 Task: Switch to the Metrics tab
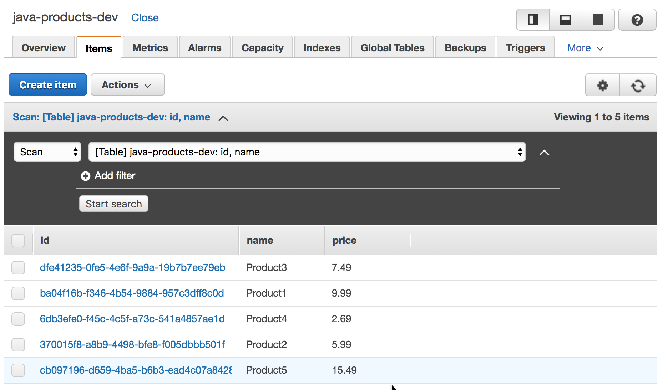tap(150, 48)
